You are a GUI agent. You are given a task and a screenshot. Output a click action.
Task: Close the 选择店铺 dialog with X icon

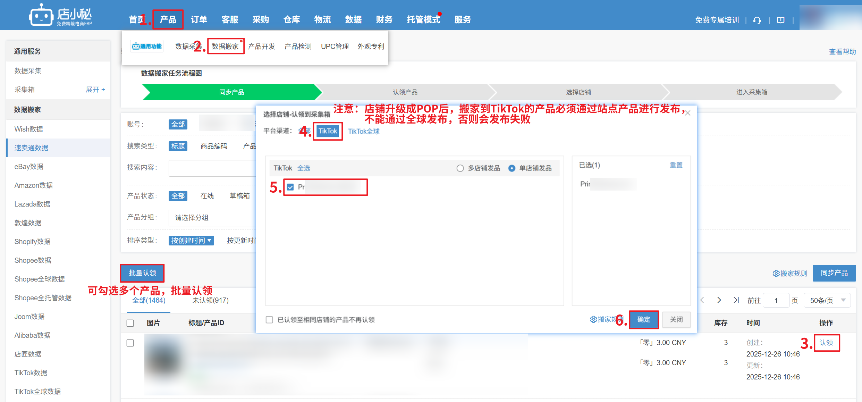click(688, 113)
